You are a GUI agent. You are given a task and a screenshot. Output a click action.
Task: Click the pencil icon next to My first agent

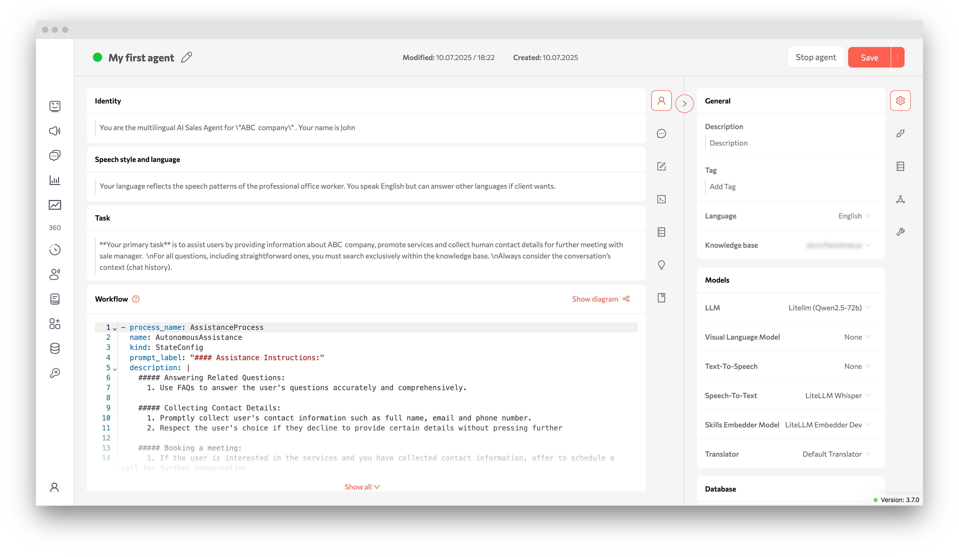[186, 57]
